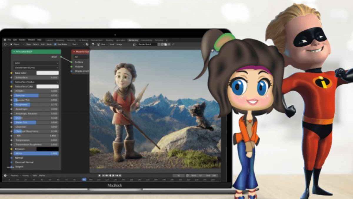
Task: Switch to the Compositing workspace tab
Action: click(x=146, y=40)
